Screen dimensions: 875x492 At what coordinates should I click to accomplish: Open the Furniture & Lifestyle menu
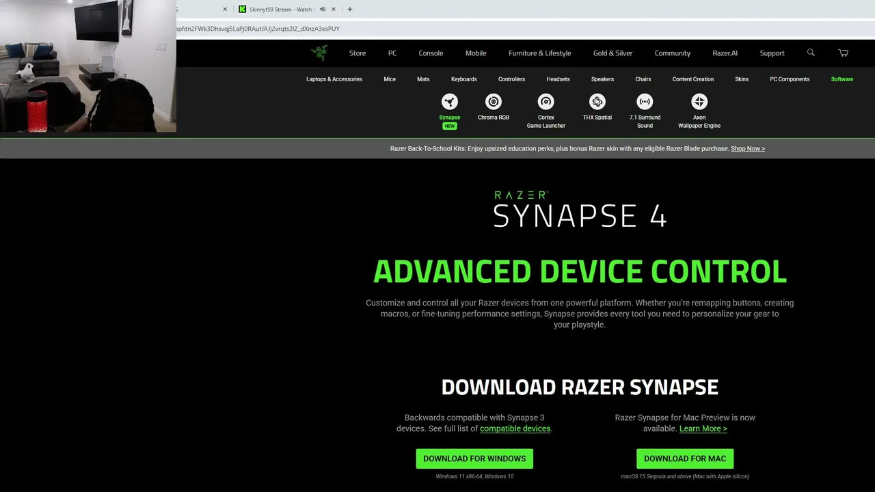pos(540,53)
